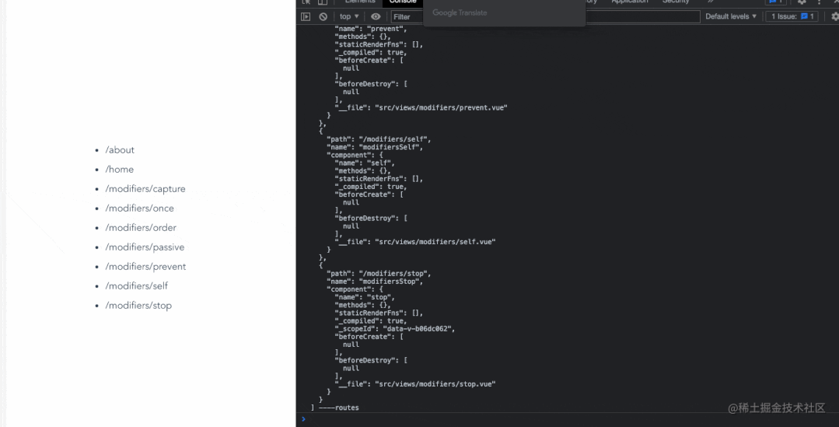Open the 1 Issue button
The width and height of the screenshot is (839, 427).
(x=792, y=16)
